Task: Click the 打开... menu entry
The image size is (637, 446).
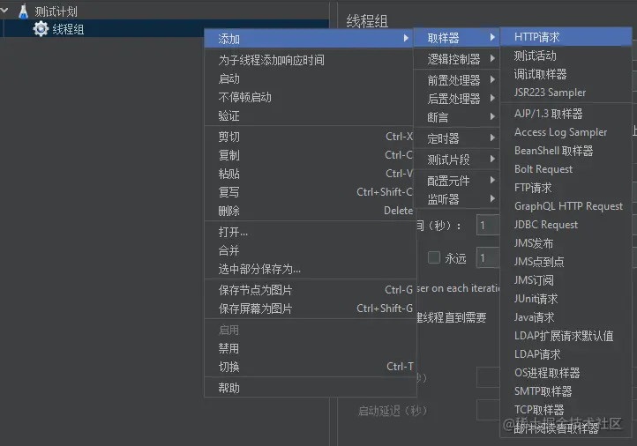Action: tap(311, 232)
